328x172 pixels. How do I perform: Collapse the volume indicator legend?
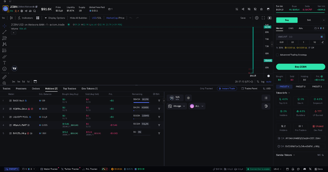(13, 33)
